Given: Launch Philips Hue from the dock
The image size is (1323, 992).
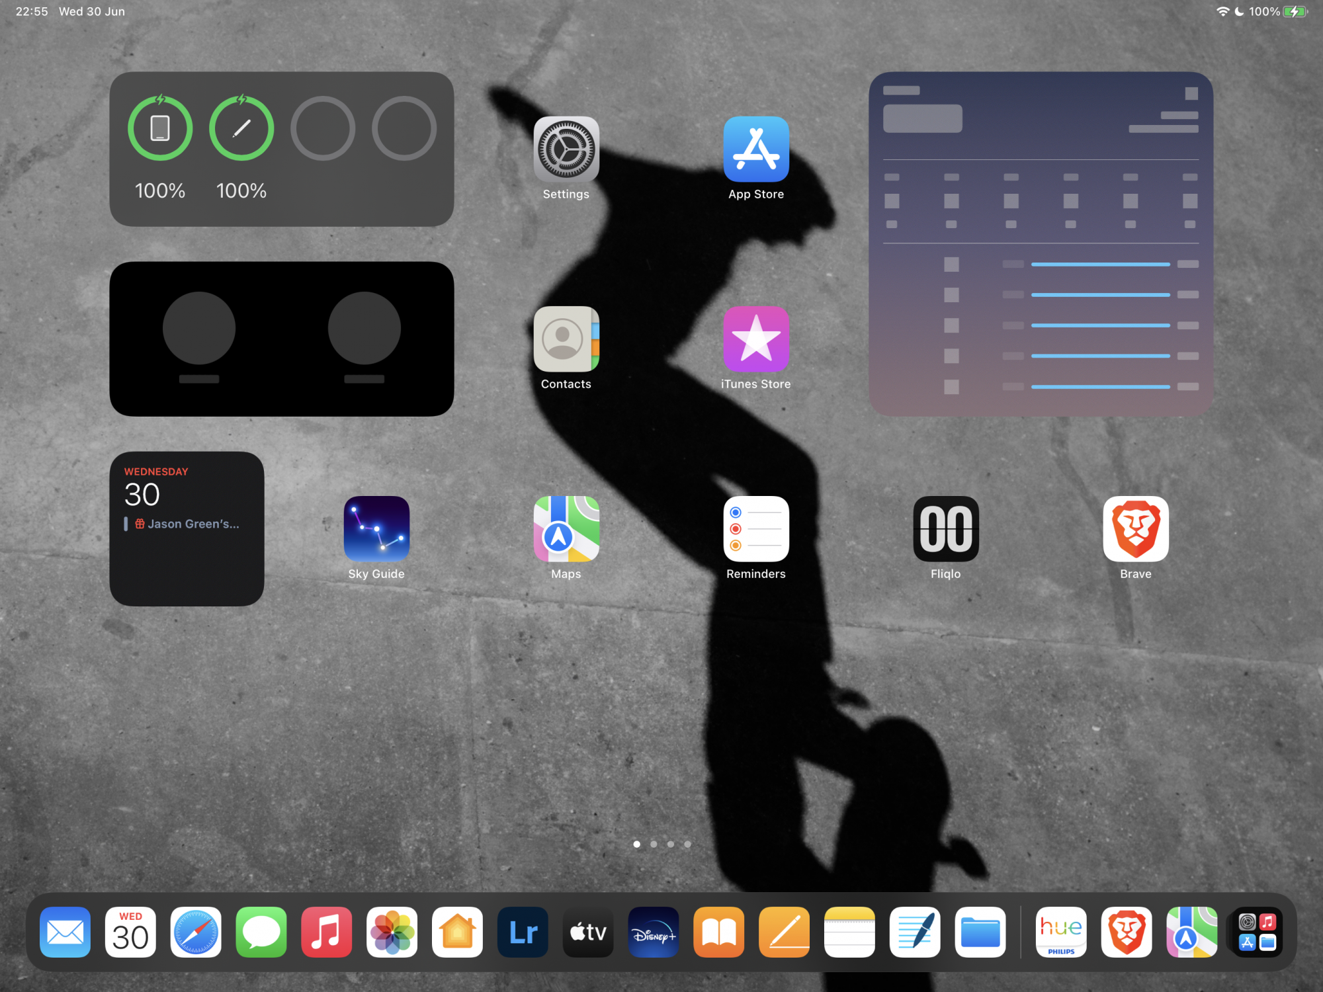Looking at the screenshot, I should pos(1061,932).
